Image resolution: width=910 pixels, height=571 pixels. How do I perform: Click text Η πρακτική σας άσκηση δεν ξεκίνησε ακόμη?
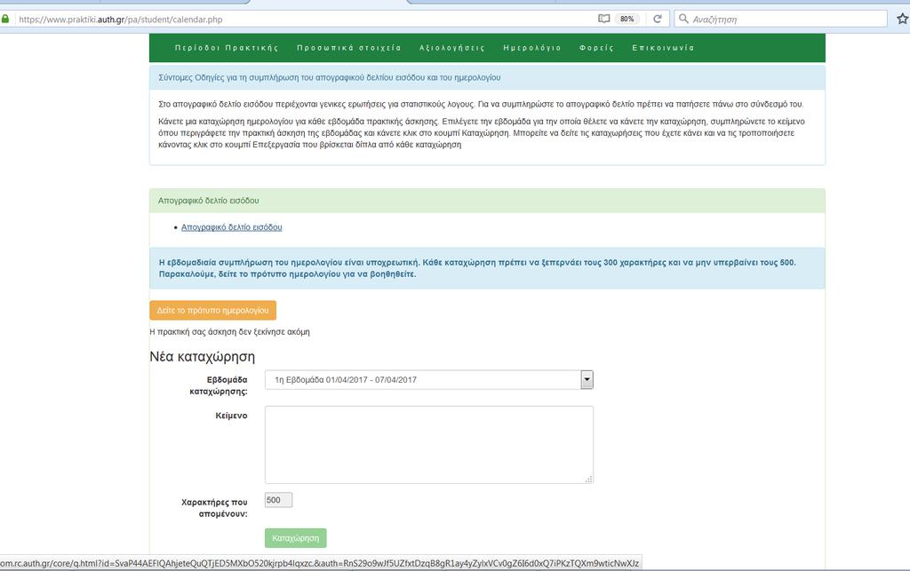pyautogui.click(x=230, y=332)
